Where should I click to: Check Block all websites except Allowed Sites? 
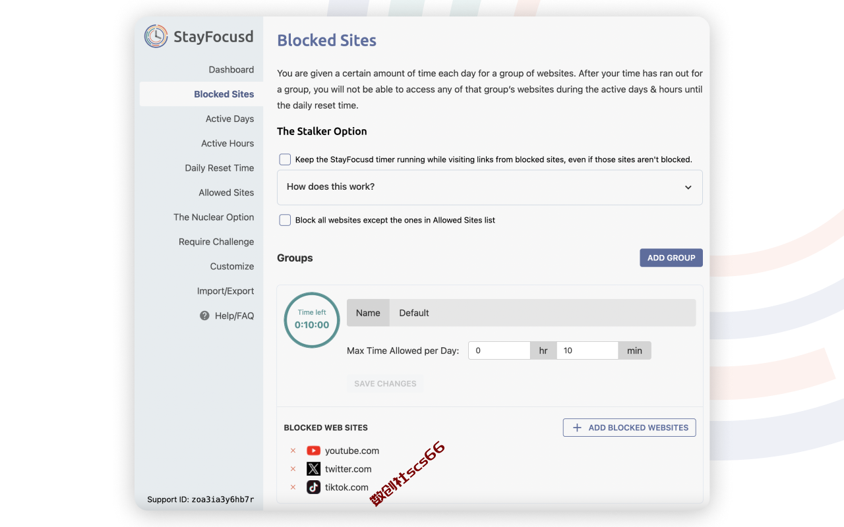pos(285,220)
